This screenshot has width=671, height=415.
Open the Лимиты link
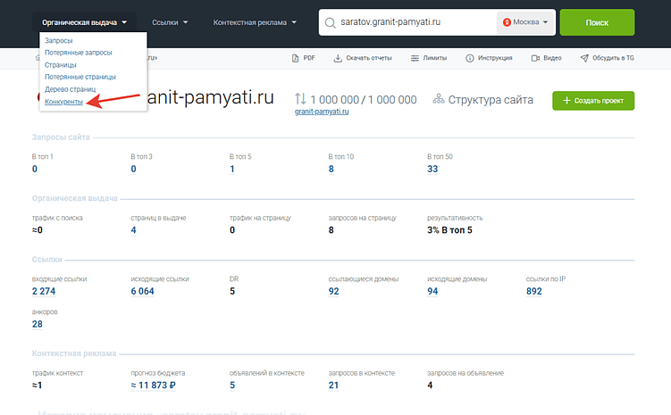[428, 58]
